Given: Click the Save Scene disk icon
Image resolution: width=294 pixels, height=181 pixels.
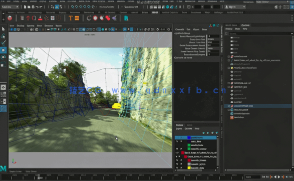Looking at the screenshot, I should [x=33, y=7].
